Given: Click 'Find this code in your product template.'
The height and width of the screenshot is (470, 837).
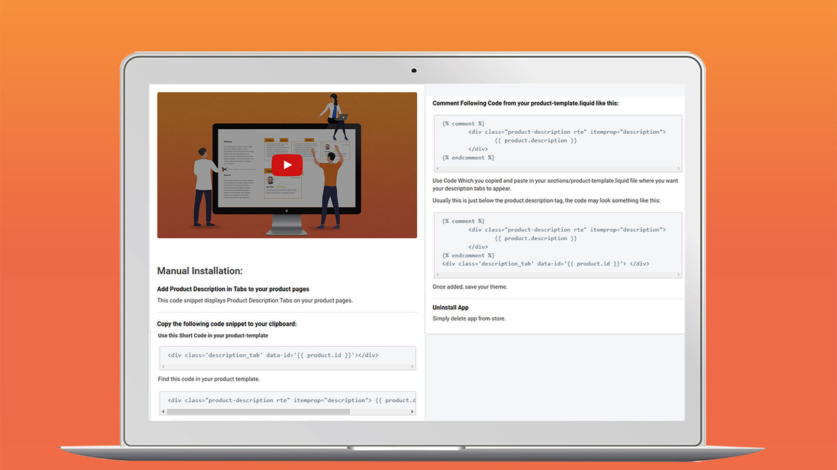Looking at the screenshot, I should pos(209,379).
